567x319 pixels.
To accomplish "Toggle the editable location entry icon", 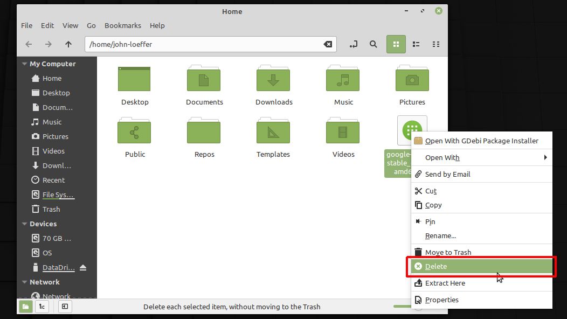I will click(x=354, y=44).
